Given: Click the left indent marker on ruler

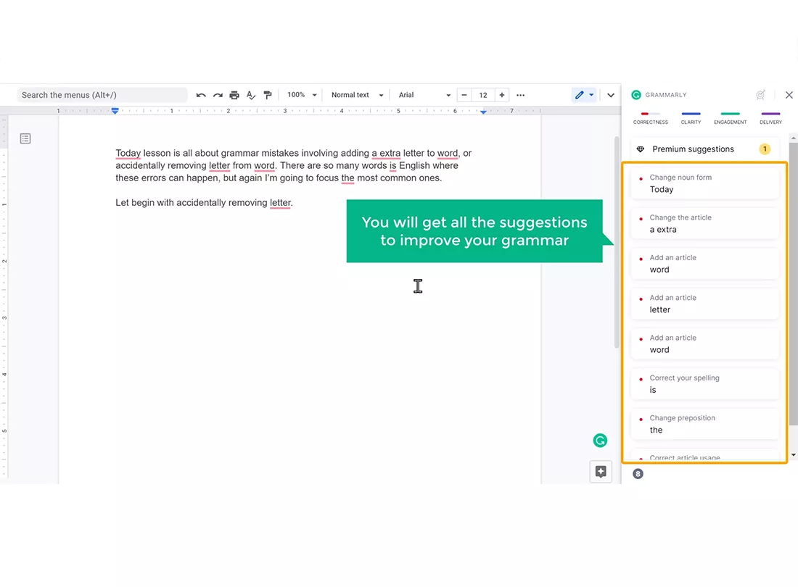Looking at the screenshot, I should (x=115, y=111).
